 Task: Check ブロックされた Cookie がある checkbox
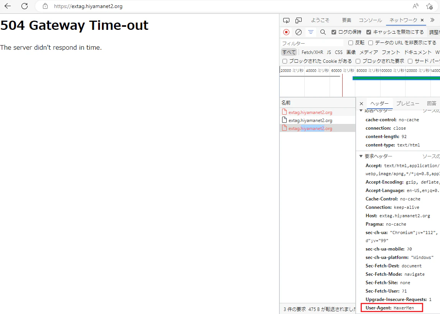pos(284,61)
